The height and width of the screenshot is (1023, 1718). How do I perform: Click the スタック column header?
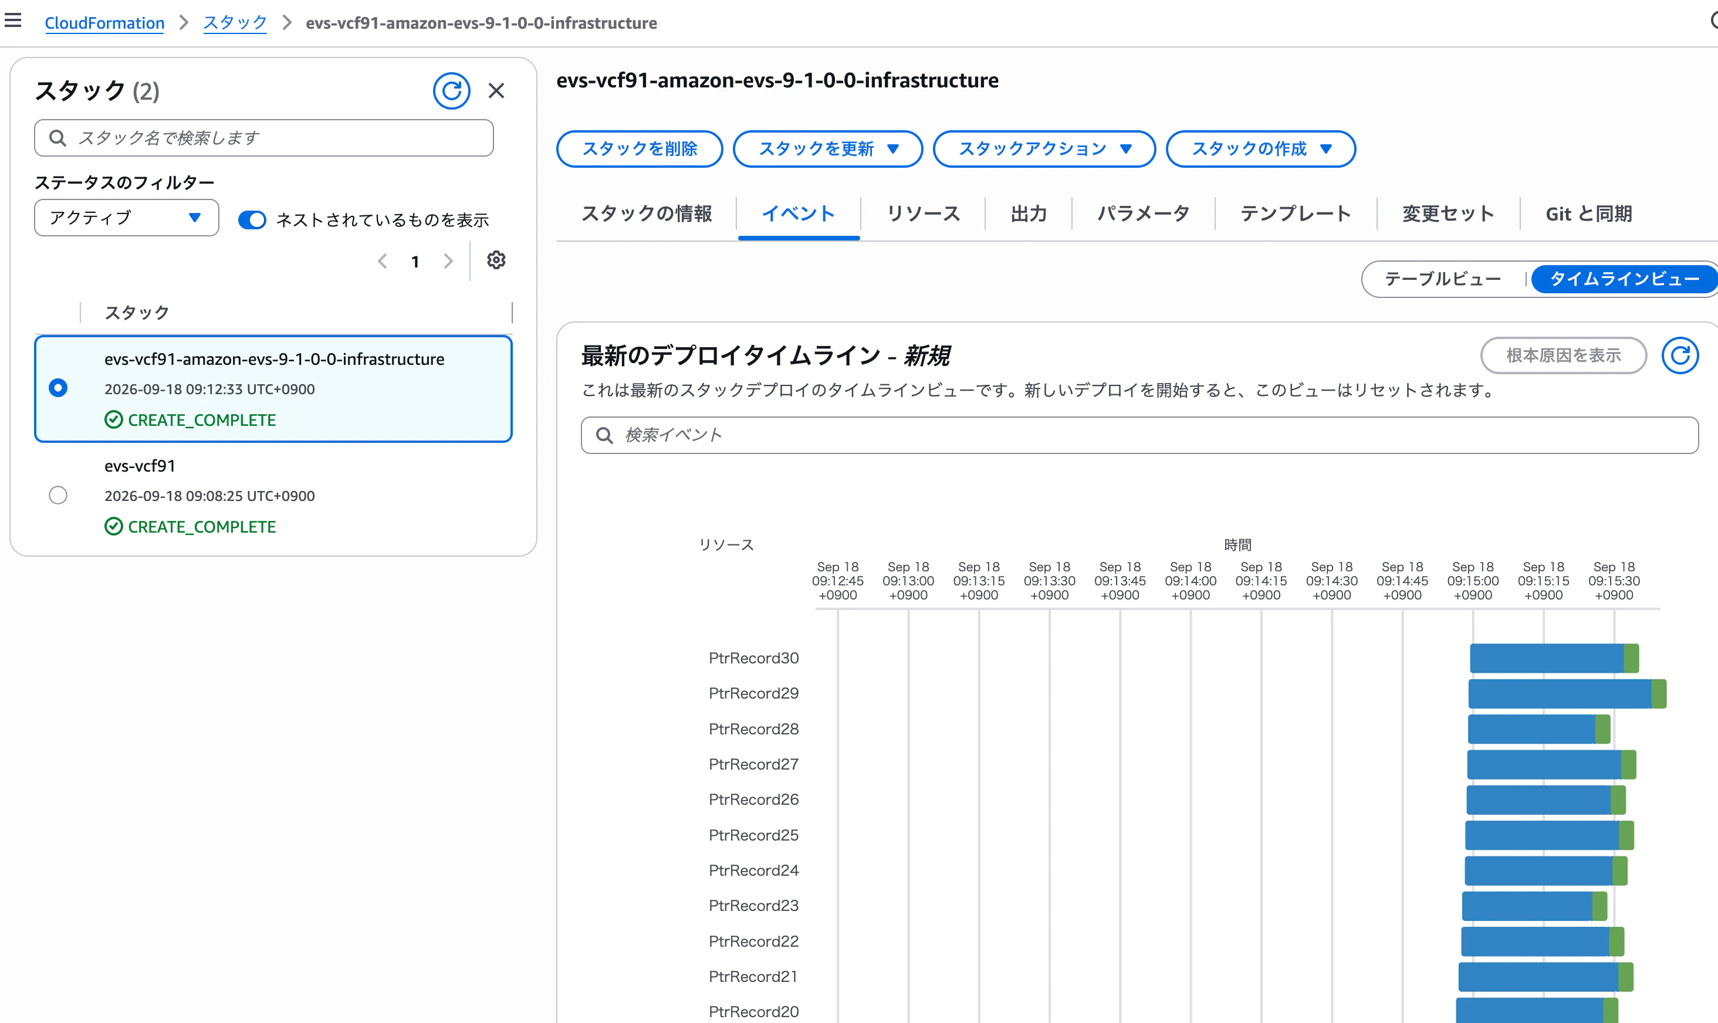coord(137,313)
